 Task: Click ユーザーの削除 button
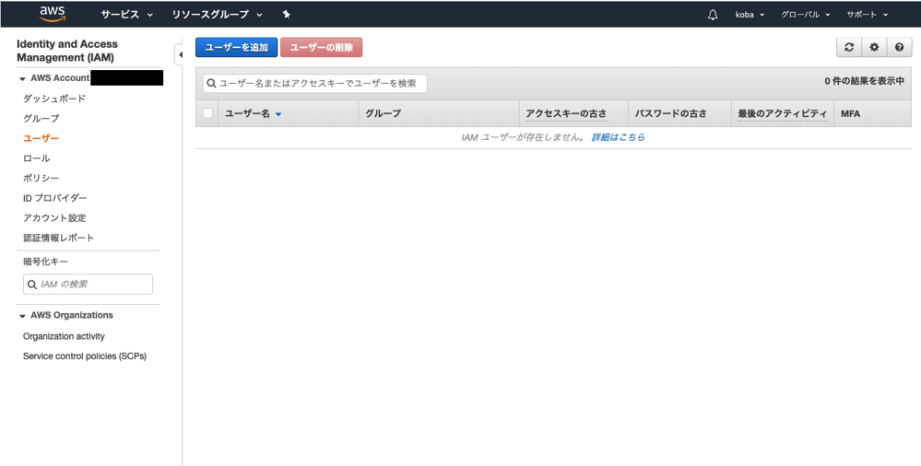pos(322,48)
